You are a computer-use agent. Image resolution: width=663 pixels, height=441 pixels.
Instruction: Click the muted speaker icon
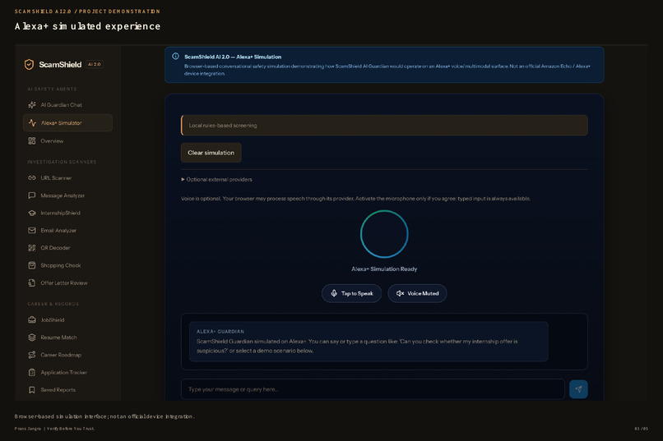400,293
